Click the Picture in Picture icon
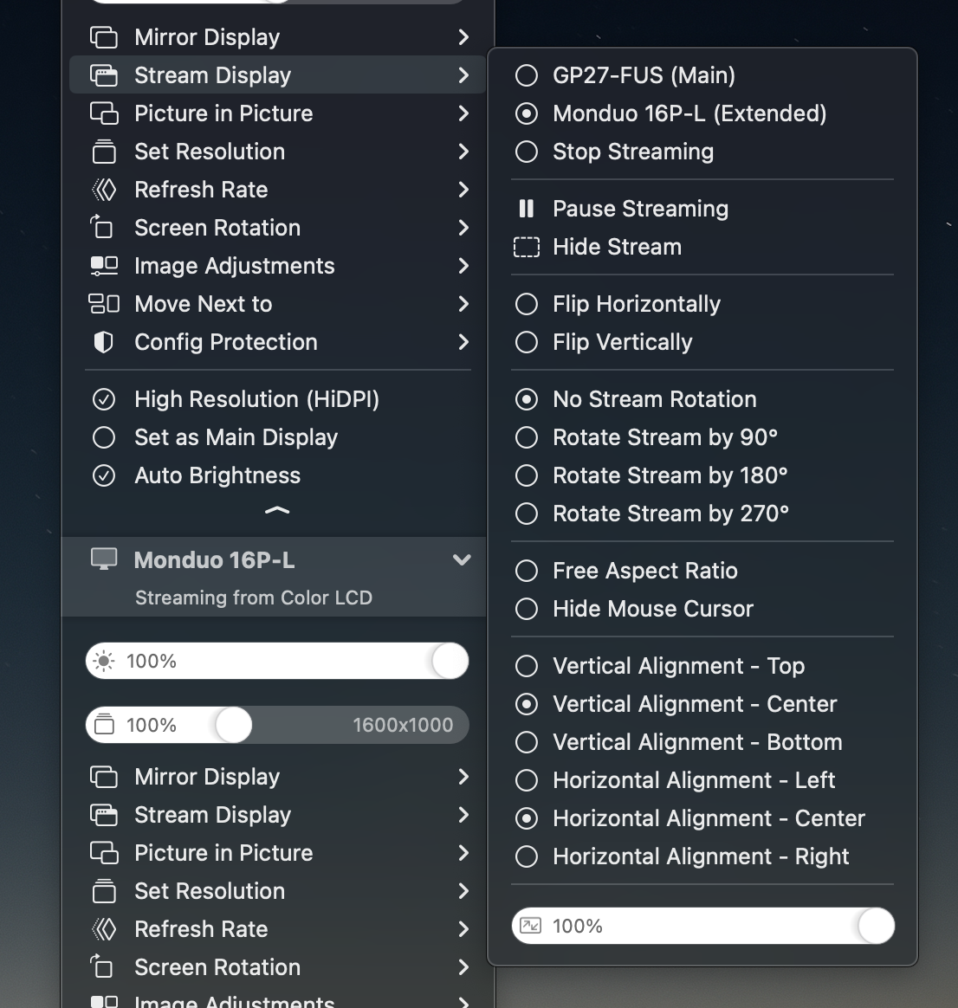The image size is (958, 1008). [x=103, y=113]
